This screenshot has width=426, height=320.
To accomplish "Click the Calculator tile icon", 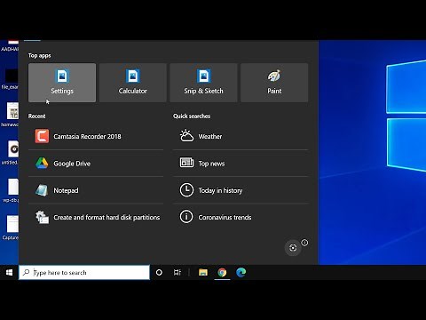I will click(x=133, y=76).
